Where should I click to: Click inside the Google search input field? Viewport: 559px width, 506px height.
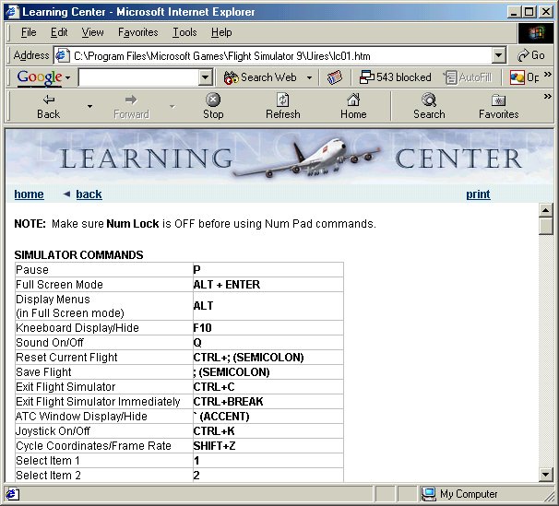point(138,77)
